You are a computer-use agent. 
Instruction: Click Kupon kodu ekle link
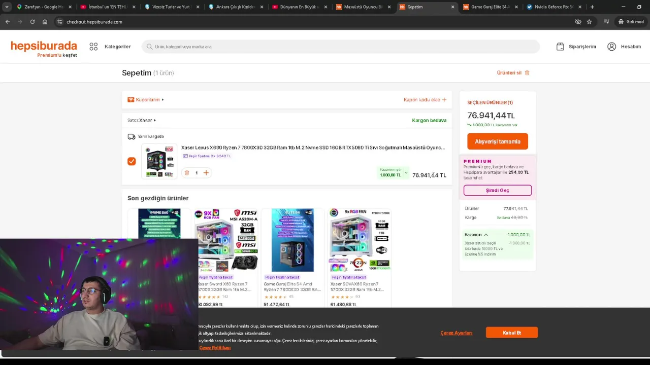pyautogui.click(x=421, y=100)
